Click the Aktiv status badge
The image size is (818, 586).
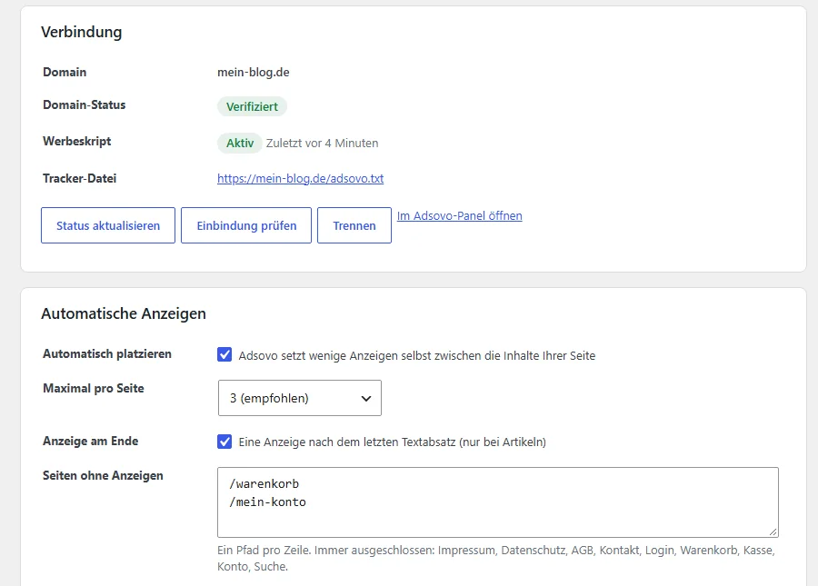point(240,143)
